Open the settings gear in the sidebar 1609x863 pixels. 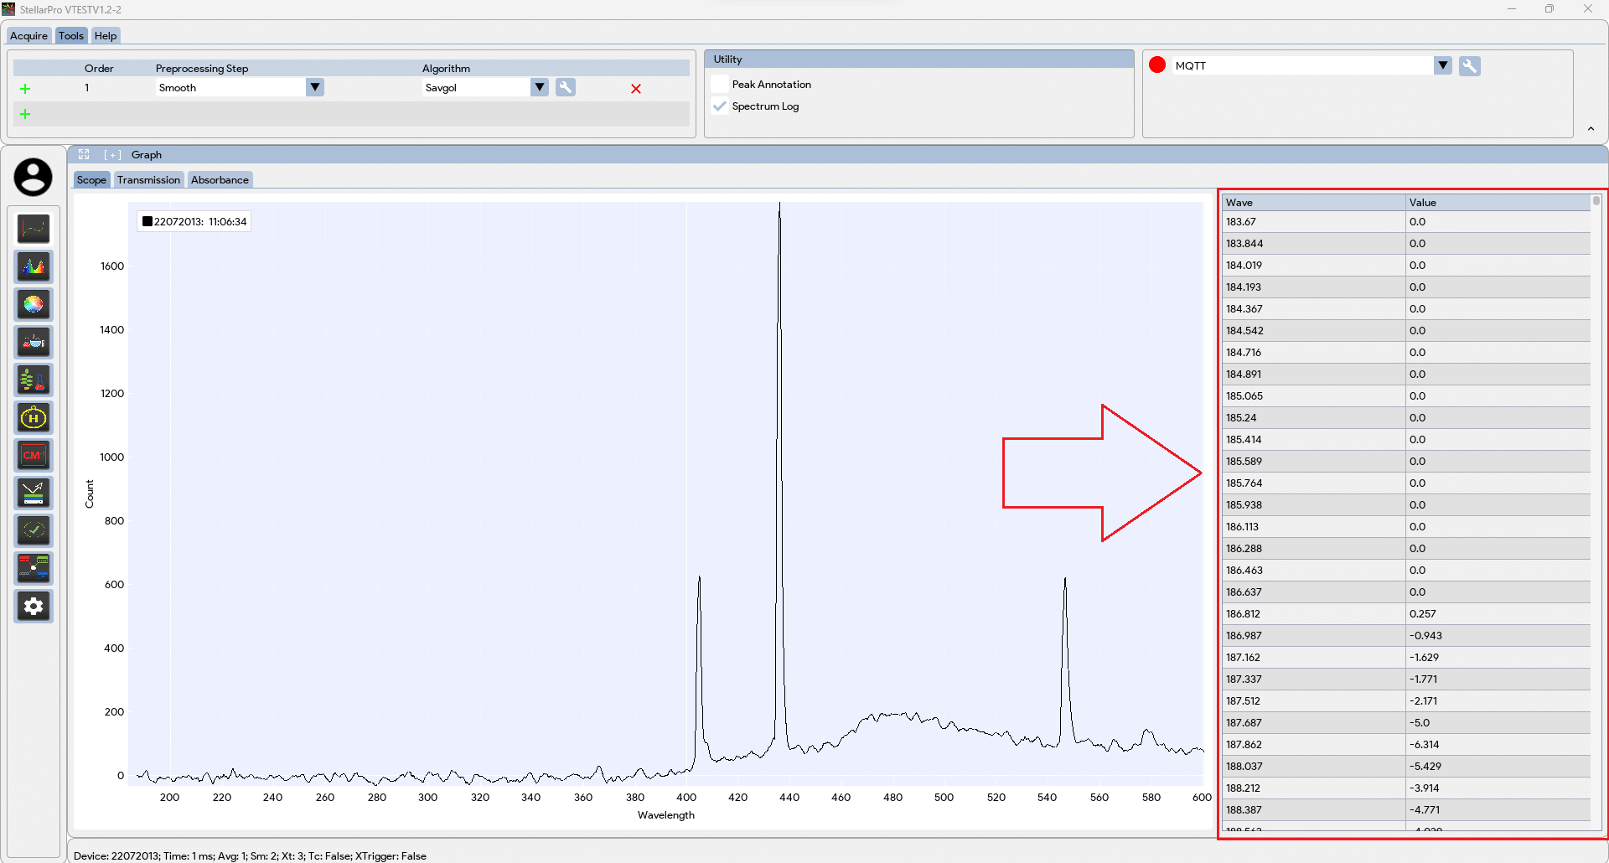pyautogui.click(x=34, y=607)
